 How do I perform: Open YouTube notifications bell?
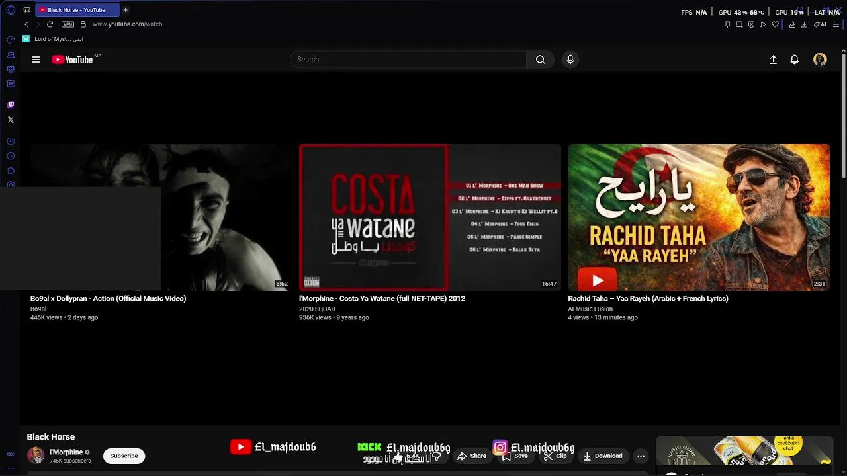pyautogui.click(x=795, y=59)
